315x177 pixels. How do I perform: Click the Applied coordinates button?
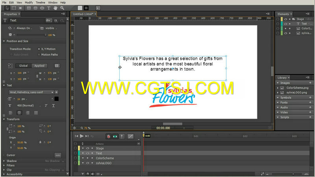point(39,66)
